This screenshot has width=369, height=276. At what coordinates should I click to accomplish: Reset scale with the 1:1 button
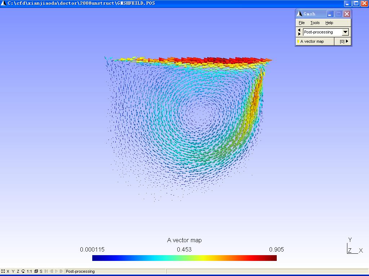tap(29, 271)
